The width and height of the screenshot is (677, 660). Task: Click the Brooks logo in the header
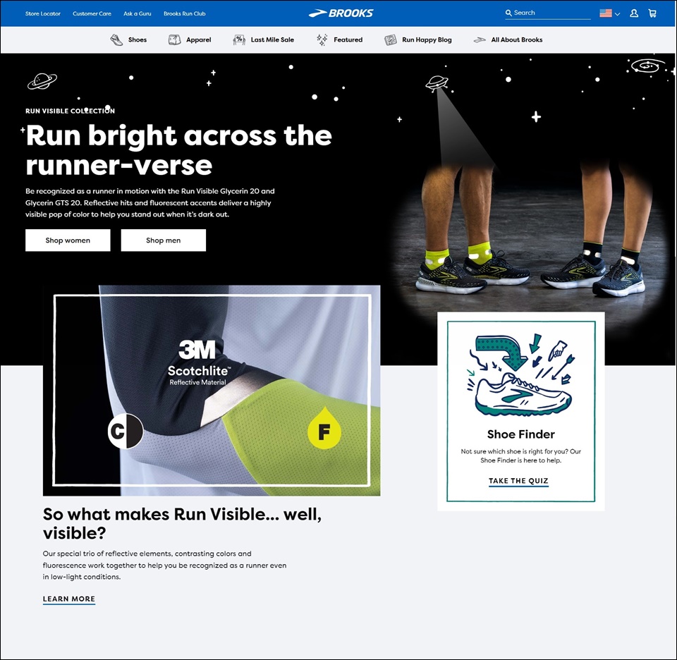point(341,13)
